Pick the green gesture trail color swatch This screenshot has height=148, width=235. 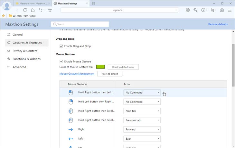click(x=100, y=67)
